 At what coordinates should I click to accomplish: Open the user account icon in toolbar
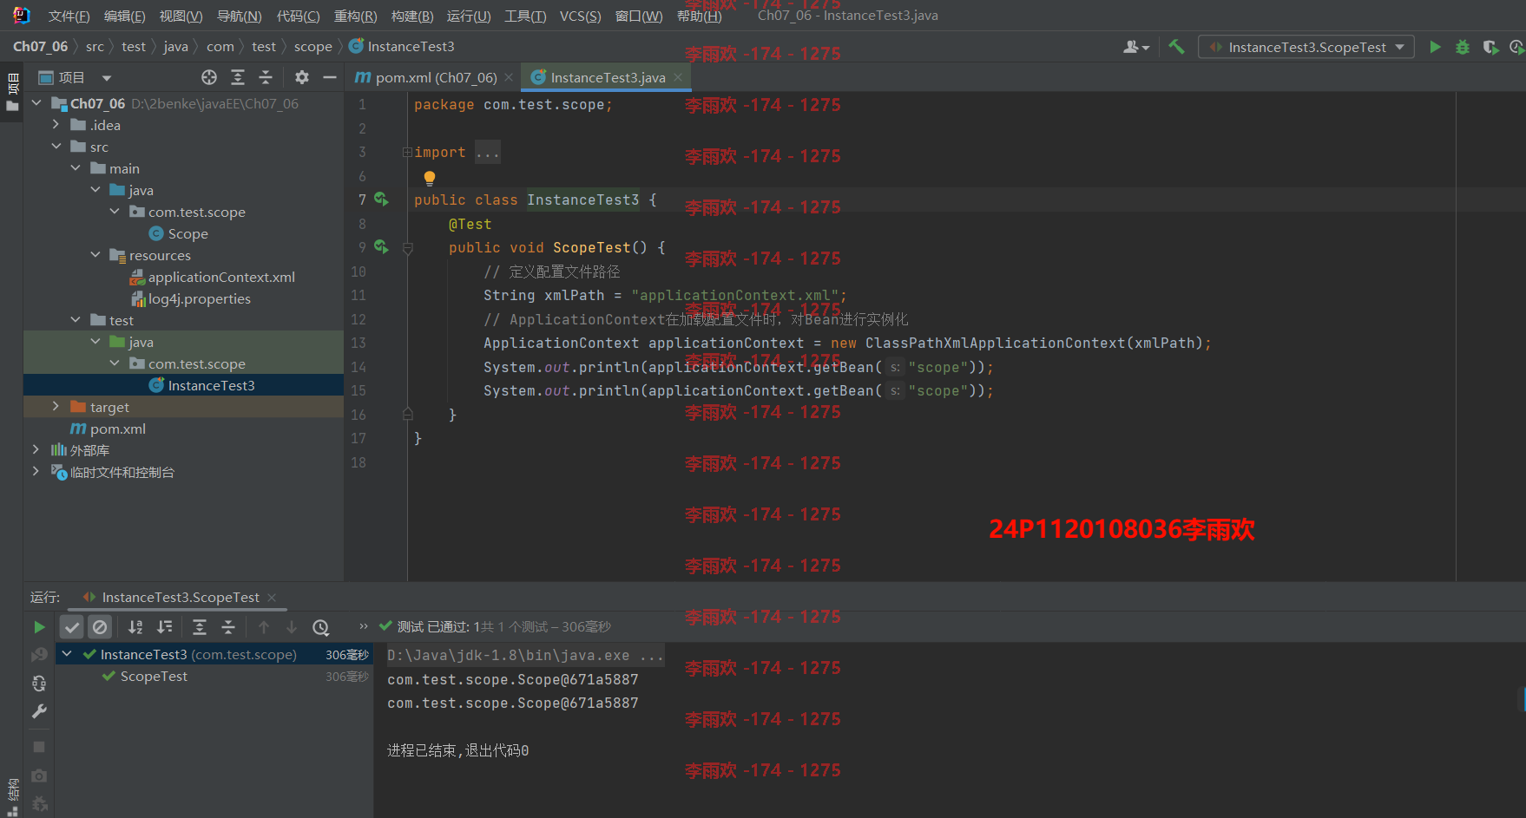point(1135,47)
